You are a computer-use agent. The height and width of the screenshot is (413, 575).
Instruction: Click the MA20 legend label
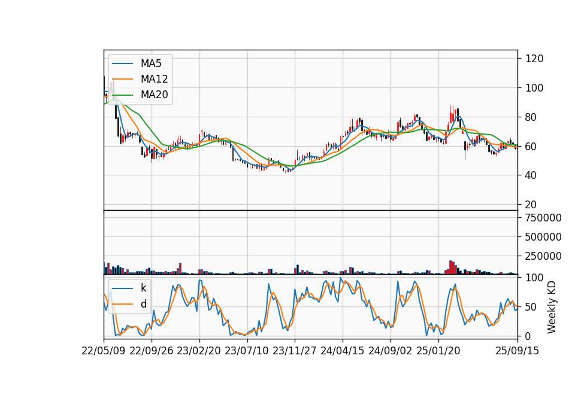coord(154,95)
